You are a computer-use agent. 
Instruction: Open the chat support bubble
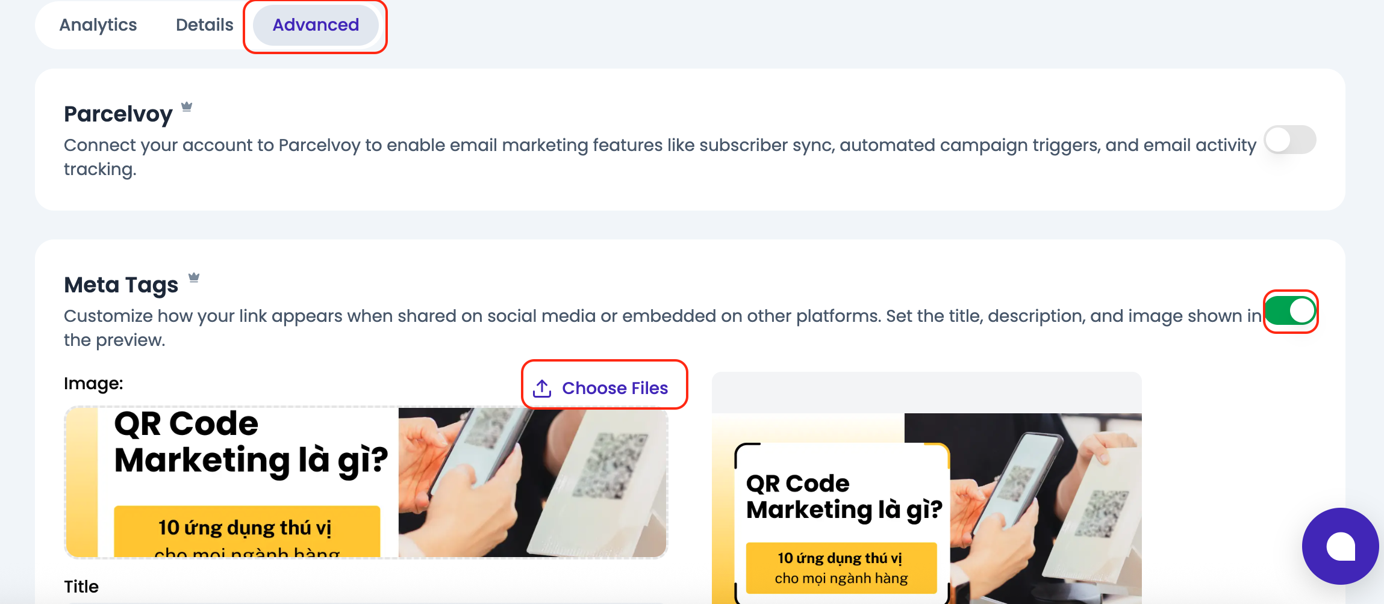click(1339, 546)
